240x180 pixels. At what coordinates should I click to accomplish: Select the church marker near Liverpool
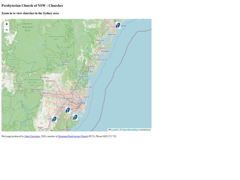coord(68,110)
